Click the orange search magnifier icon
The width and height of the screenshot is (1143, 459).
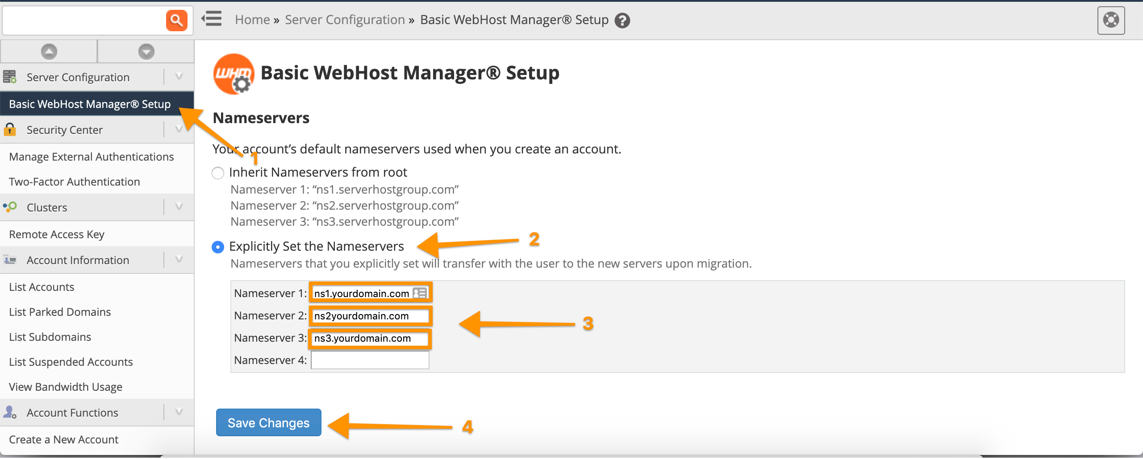coord(176,20)
